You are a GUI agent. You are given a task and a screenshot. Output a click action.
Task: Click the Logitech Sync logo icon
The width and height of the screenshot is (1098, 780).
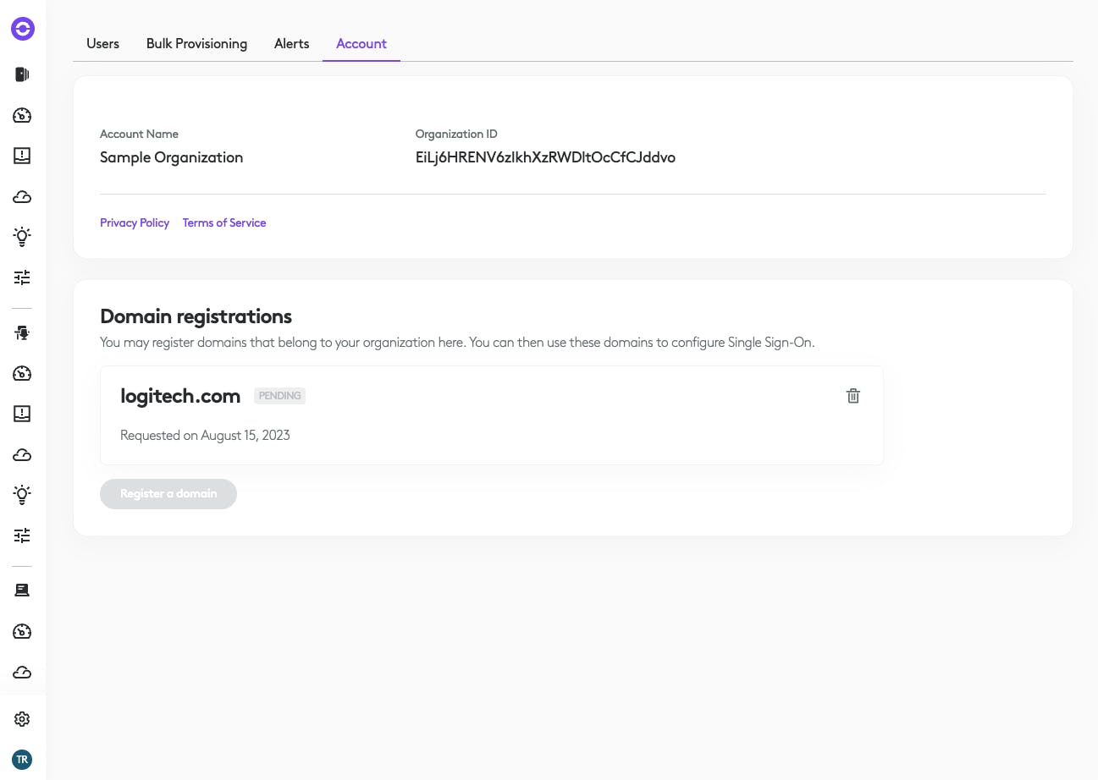(x=23, y=30)
